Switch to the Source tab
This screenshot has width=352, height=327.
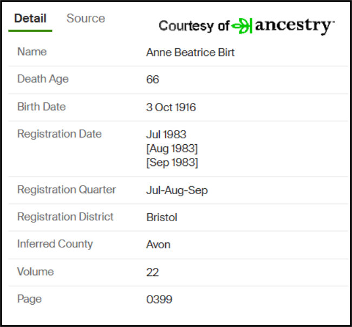click(x=86, y=18)
